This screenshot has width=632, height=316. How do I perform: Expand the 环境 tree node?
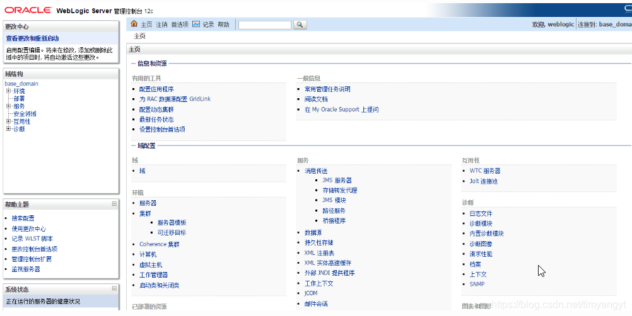(8, 91)
